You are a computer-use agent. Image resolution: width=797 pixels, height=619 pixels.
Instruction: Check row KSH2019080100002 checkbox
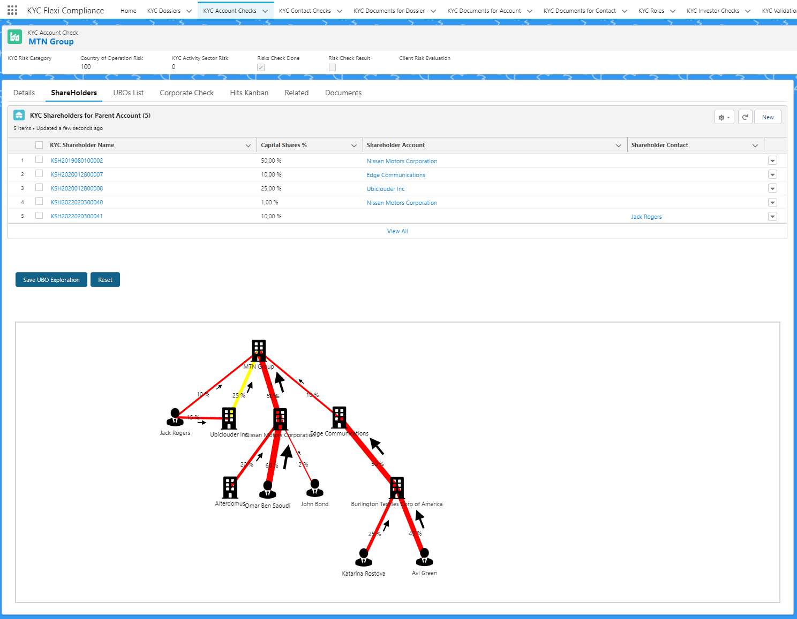[x=39, y=159]
